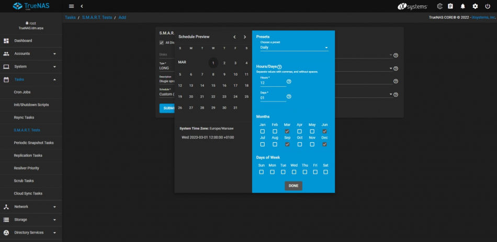
Task: Go to next month in Schedule Preview
Action: [244, 37]
